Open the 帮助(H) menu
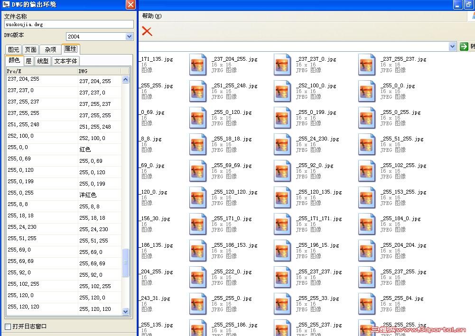This screenshot has height=336, width=475. 152,16
